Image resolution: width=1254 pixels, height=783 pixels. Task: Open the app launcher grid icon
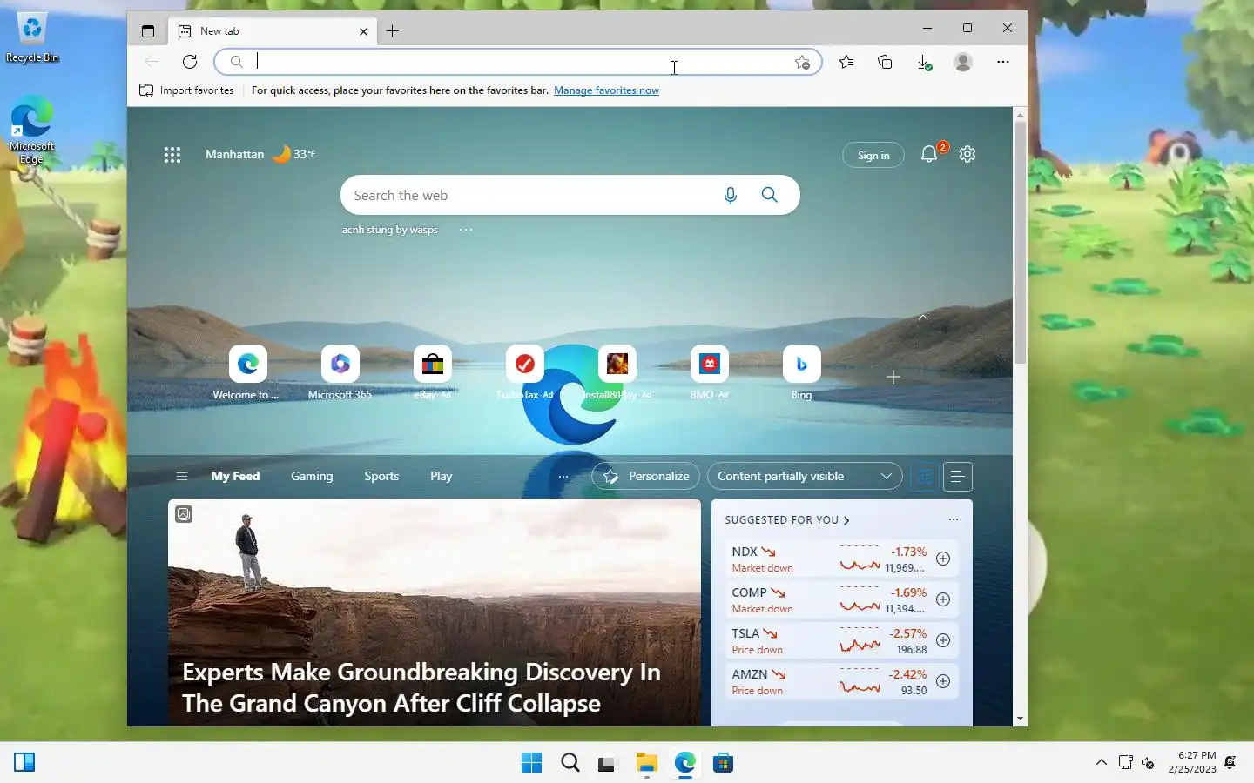[x=172, y=155]
